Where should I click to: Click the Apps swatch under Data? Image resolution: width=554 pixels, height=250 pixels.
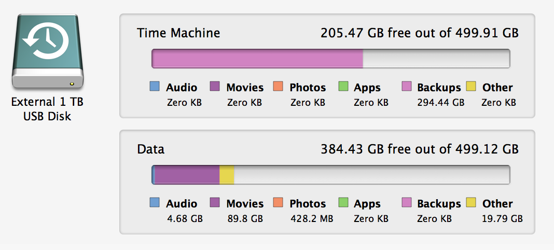[342, 203]
